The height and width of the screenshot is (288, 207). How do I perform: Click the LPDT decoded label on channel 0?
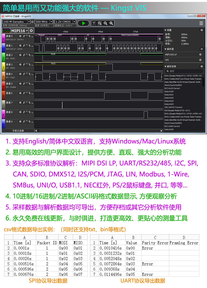coord(60,35)
